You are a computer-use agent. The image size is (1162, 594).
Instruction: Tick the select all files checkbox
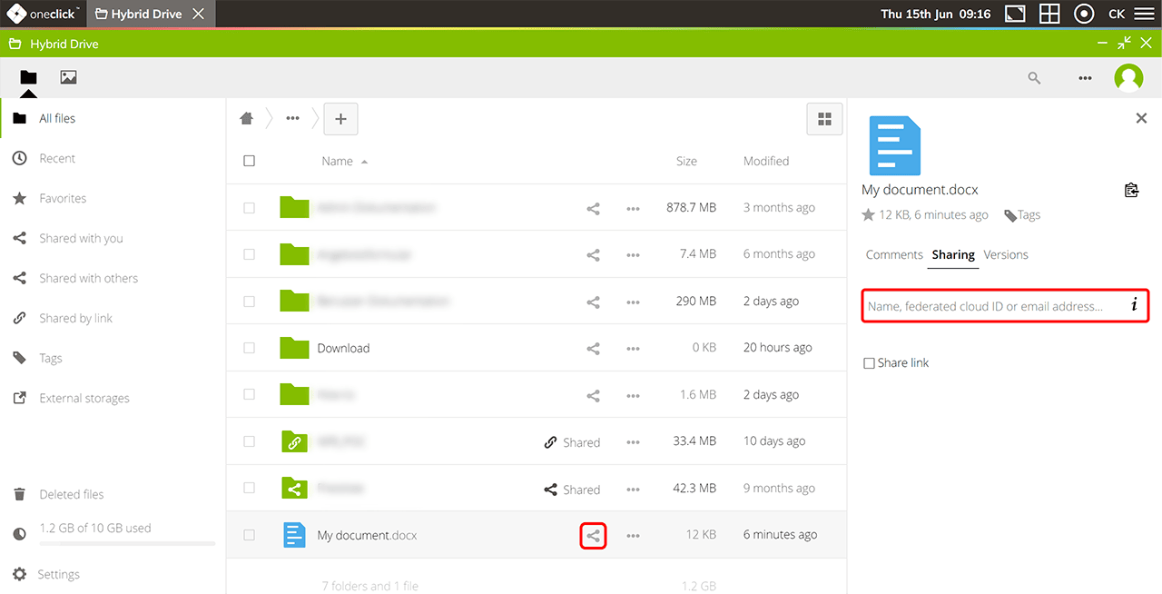(x=250, y=161)
